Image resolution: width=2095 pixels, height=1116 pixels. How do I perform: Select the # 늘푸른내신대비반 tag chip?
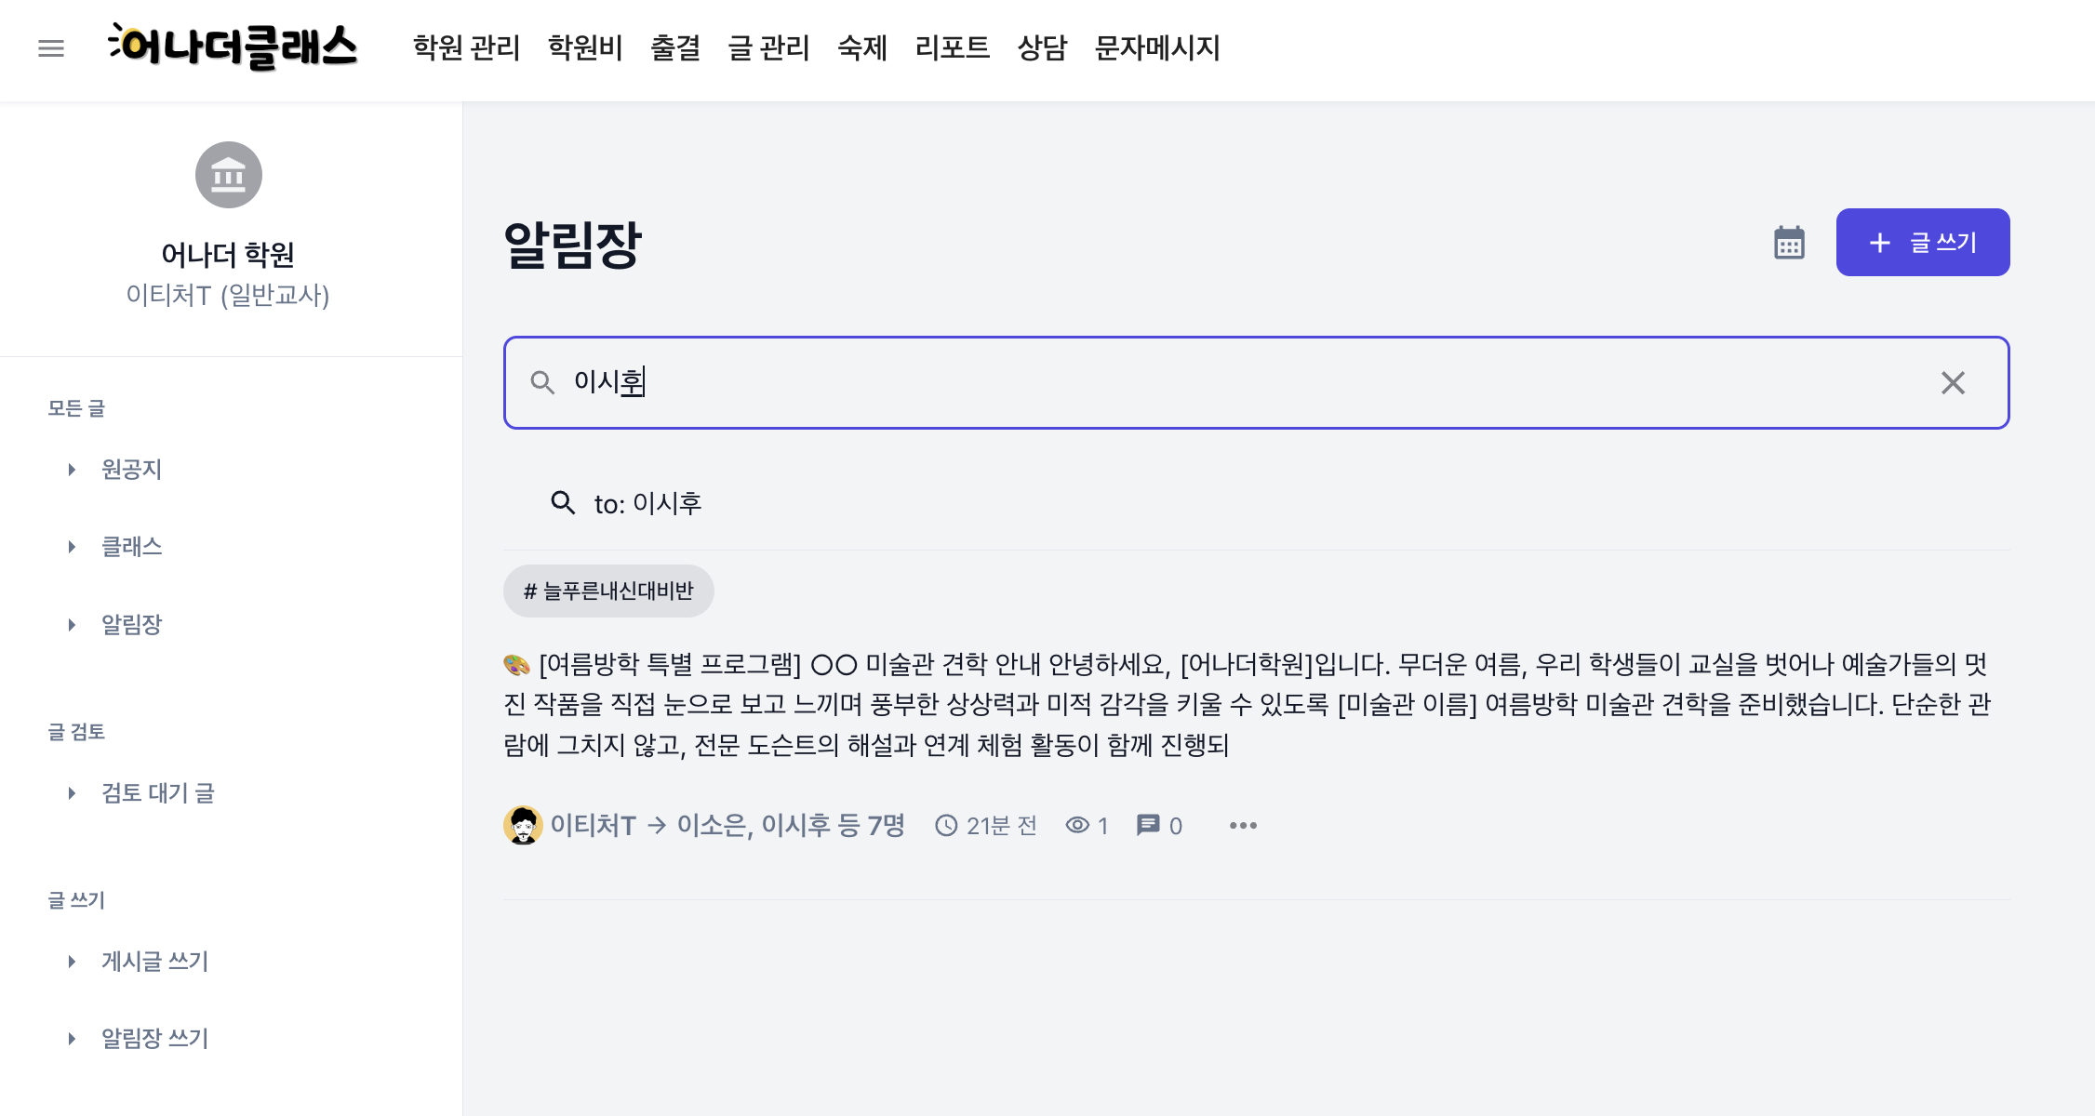pos(608,591)
